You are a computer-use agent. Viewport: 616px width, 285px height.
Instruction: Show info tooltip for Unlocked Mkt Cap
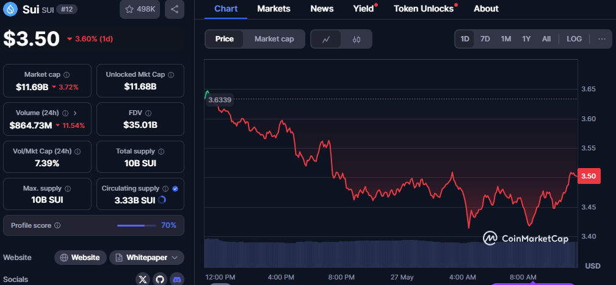coord(171,74)
